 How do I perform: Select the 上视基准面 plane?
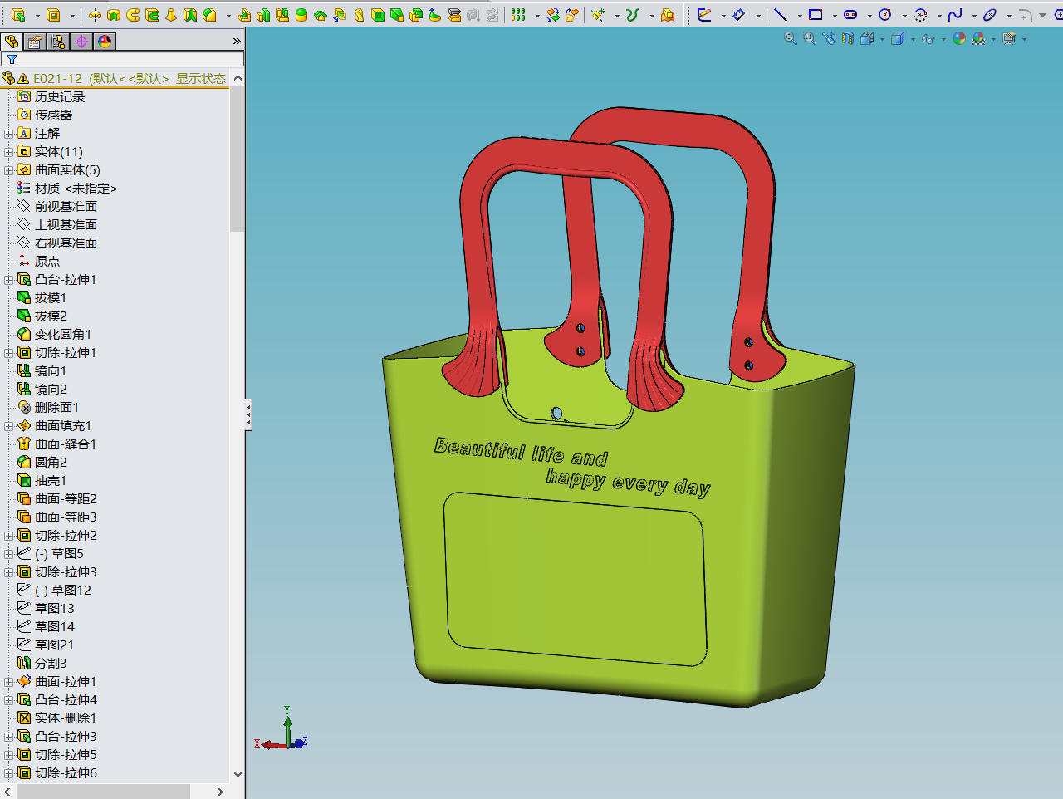[x=58, y=225]
